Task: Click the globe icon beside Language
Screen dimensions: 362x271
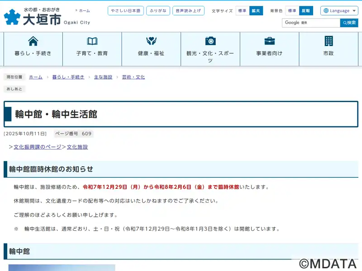Action: point(326,11)
